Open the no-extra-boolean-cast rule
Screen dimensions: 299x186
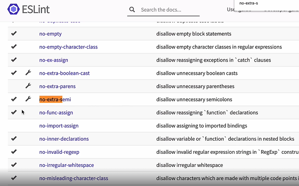pyautogui.click(x=64, y=73)
